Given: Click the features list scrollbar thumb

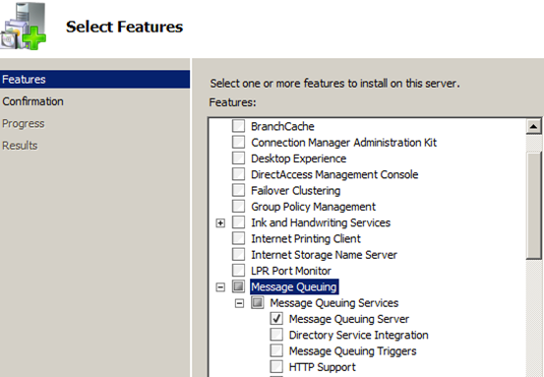Looking at the screenshot, I should click(x=533, y=205).
